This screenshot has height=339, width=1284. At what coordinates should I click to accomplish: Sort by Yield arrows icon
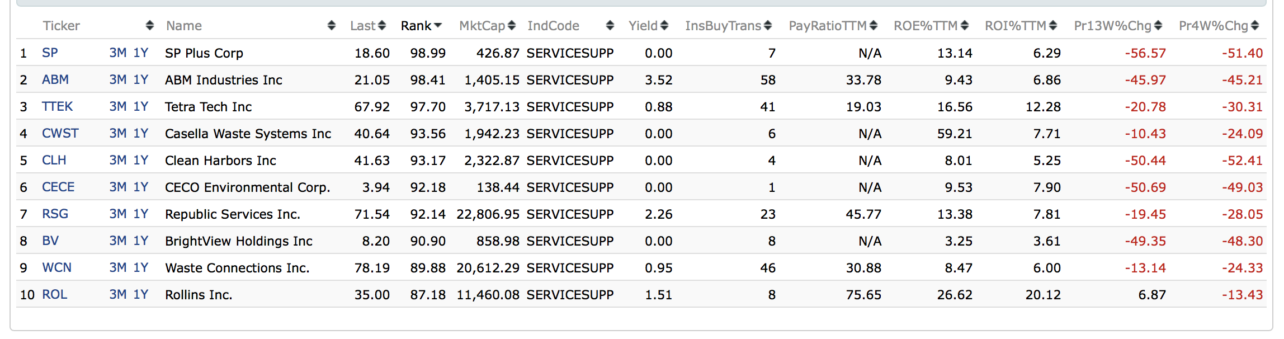664,26
